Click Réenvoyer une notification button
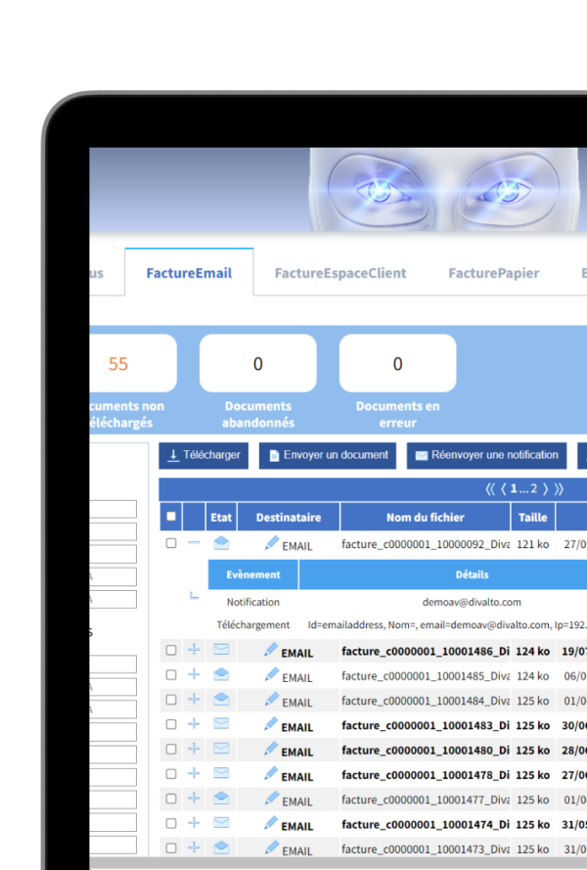The image size is (587, 870). click(x=486, y=455)
